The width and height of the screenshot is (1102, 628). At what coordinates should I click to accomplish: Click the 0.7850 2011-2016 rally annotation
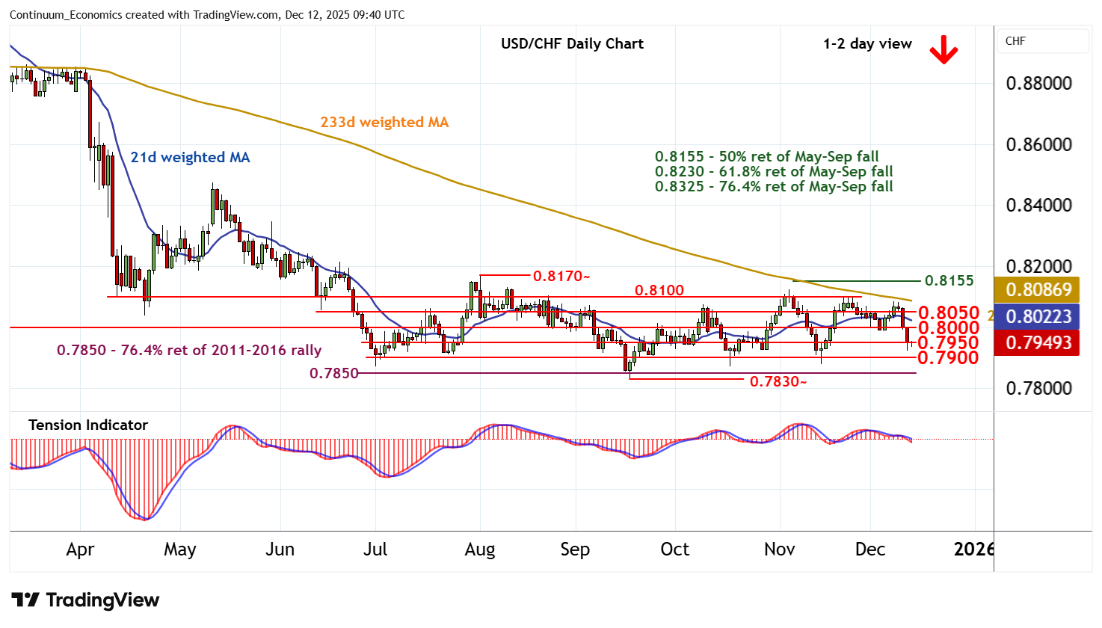pyautogui.click(x=189, y=350)
